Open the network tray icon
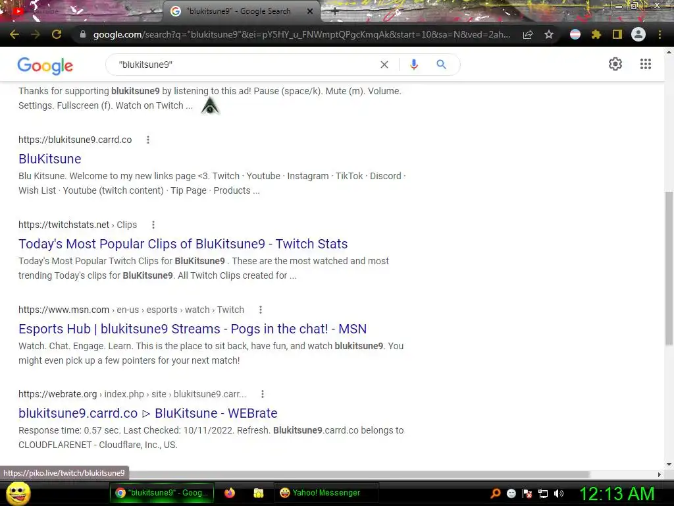674x506 pixels. coord(543,494)
